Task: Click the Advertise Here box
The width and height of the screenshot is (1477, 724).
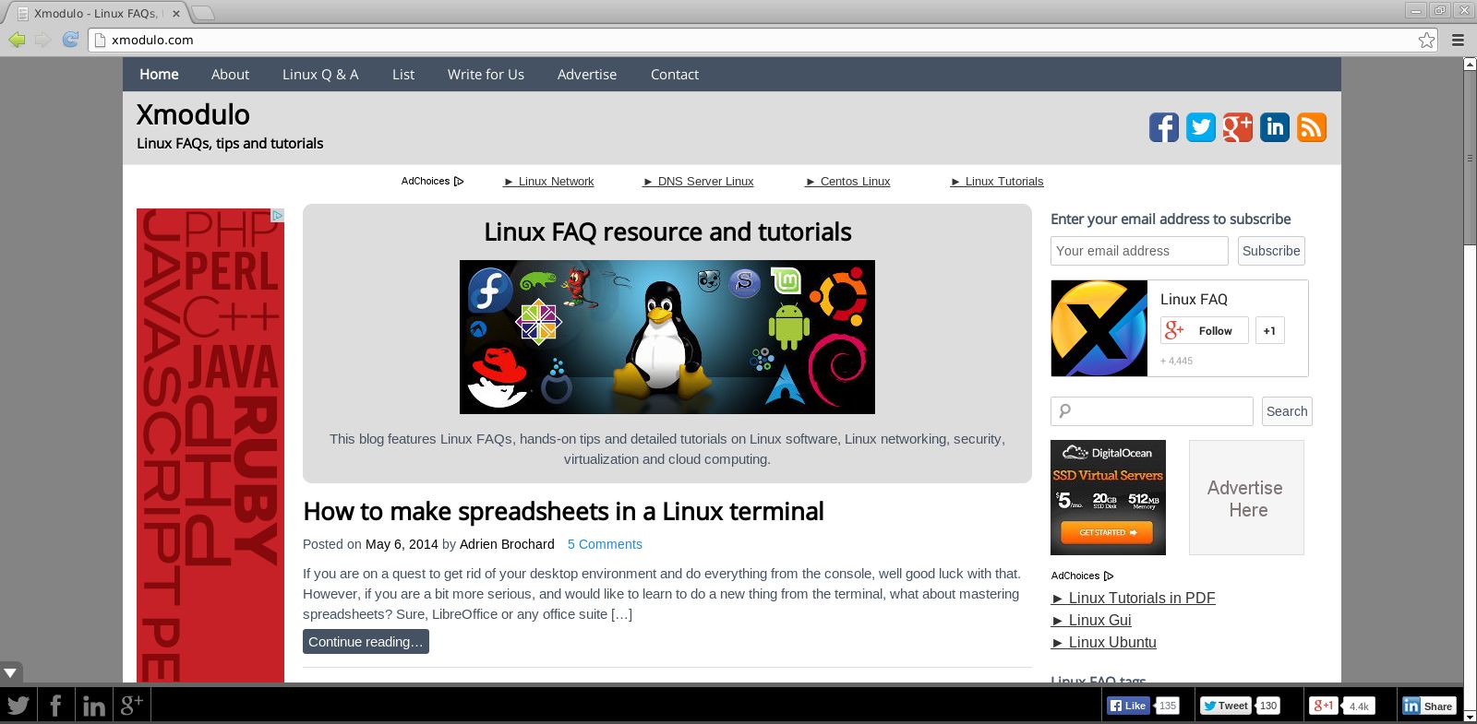Action: (1246, 497)
